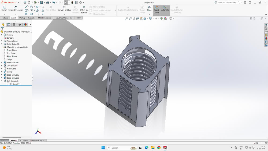Select Sketch11 in the feature tree
The image size is (268, 151).
(16, 84)
